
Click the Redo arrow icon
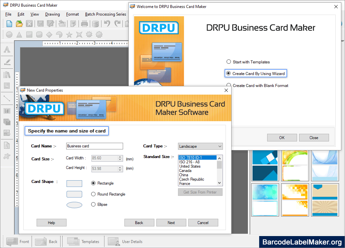pyautogui.click(x=117, y=23)
